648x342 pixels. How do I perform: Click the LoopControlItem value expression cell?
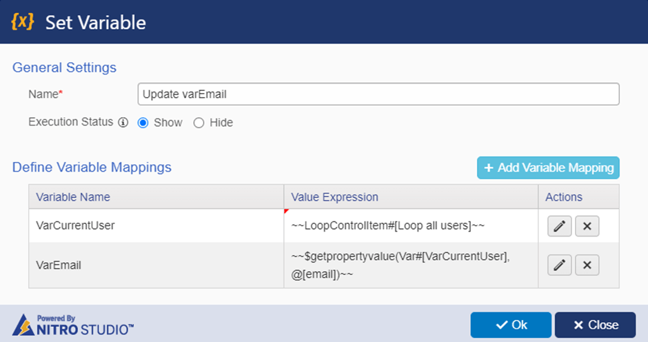pos(411,225)
